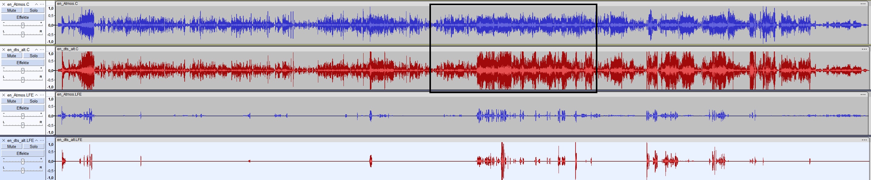Open Effekte for the en_dts_alt.LFE track
The image size is (871, 180).
point(23,153)
